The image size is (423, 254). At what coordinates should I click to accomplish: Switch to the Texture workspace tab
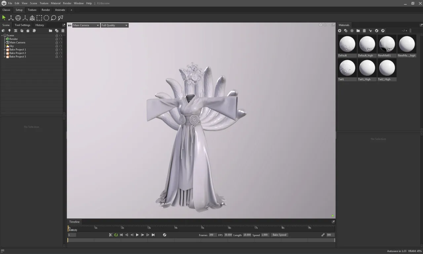(x=32, y=10)
